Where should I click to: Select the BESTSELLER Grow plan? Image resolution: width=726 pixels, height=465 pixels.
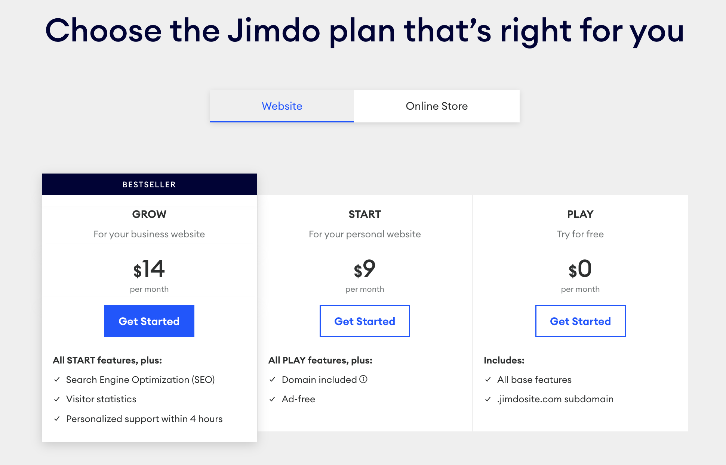click(149, 321)
